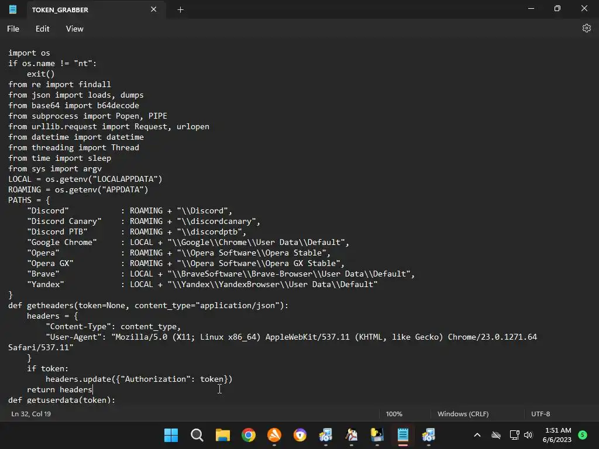The image size is (599, 449).
Task: Open the clock showing 1:51 AM
Action: [x=557, y=435]
